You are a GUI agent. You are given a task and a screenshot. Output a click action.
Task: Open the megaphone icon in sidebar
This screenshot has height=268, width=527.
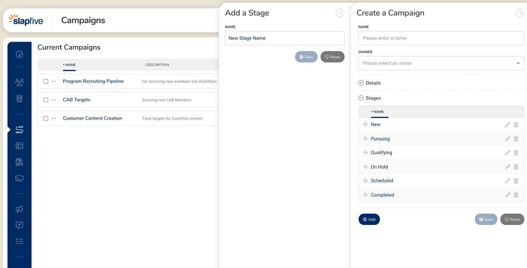point(19,209)
